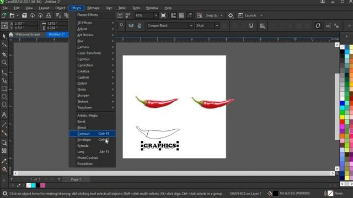The height and width of the screenshot is (198, 353).
Task: Select the Rectangle tool
Action: pos(4,89)
